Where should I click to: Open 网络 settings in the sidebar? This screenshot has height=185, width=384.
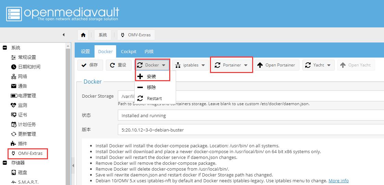click(22, 76)
